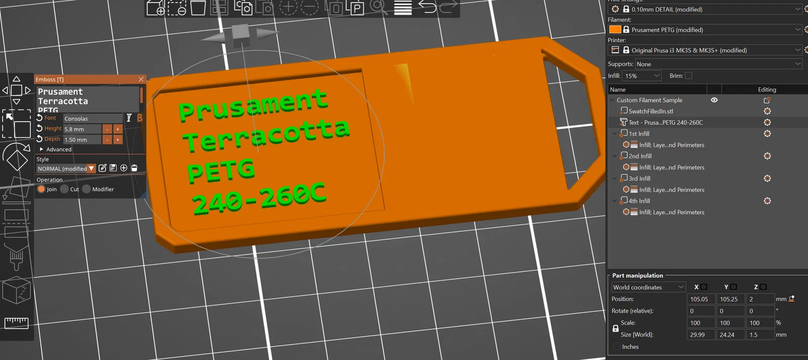Select the Join operation radio button
The width and height of the screenshot is (808, 360).
click(x=41, y=189)
